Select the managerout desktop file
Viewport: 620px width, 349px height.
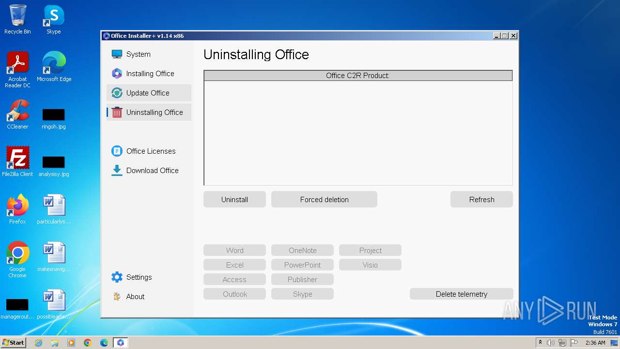(x=17, y=309)
